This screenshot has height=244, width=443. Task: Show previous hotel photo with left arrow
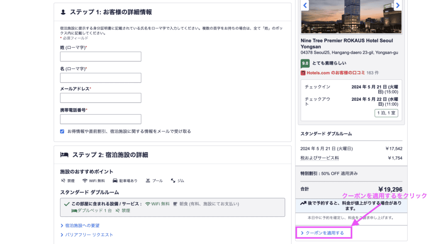305,5
